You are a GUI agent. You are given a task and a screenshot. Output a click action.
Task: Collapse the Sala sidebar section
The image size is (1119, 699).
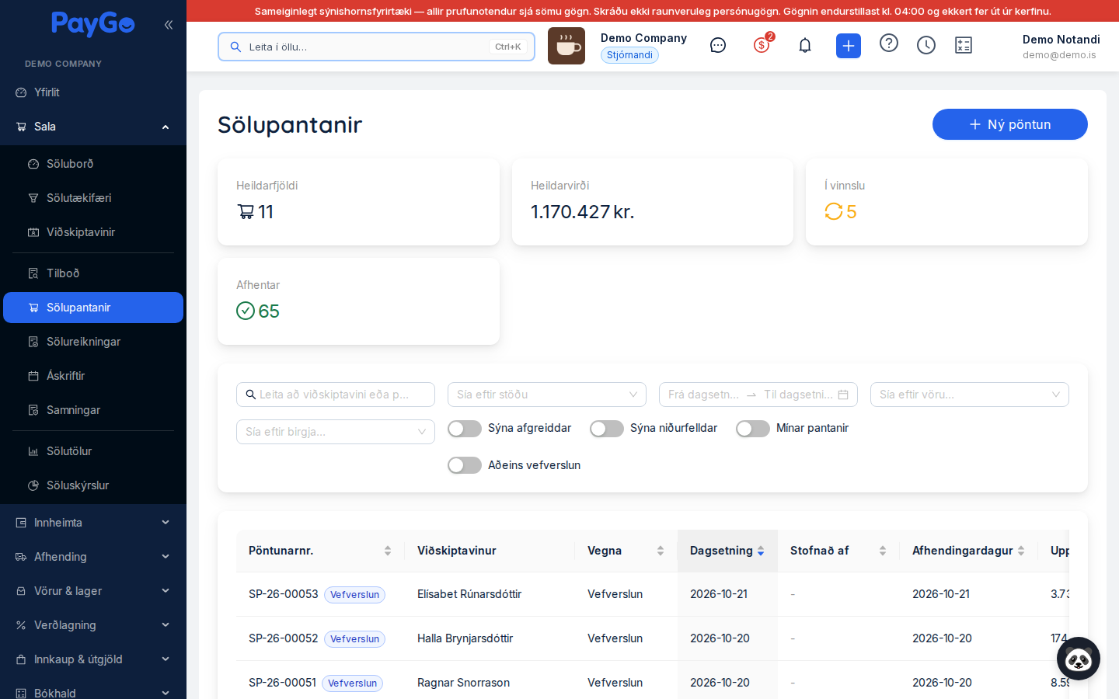(93, 127)
